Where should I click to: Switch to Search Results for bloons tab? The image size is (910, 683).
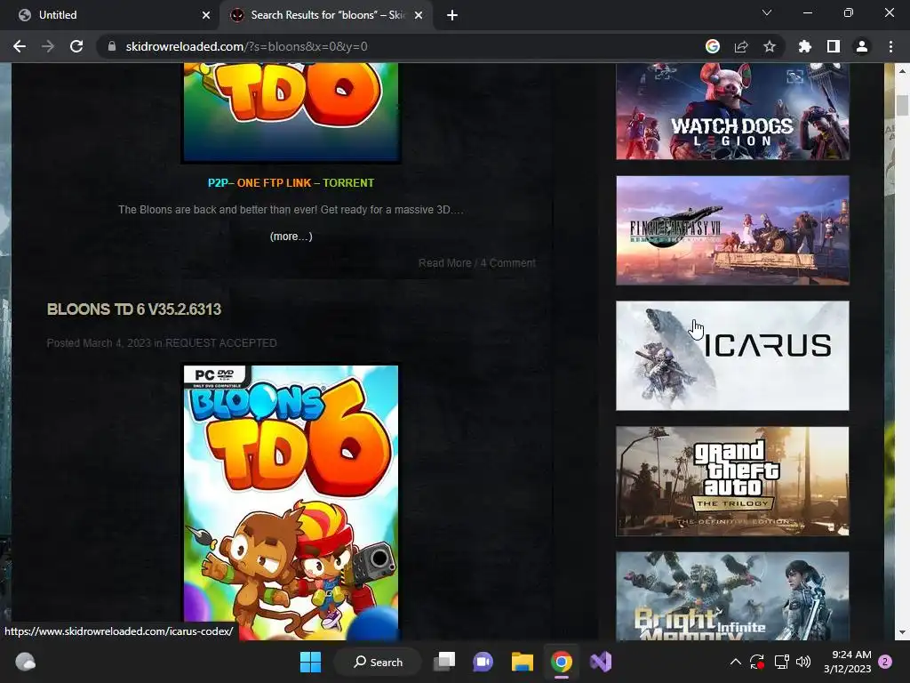326,15
